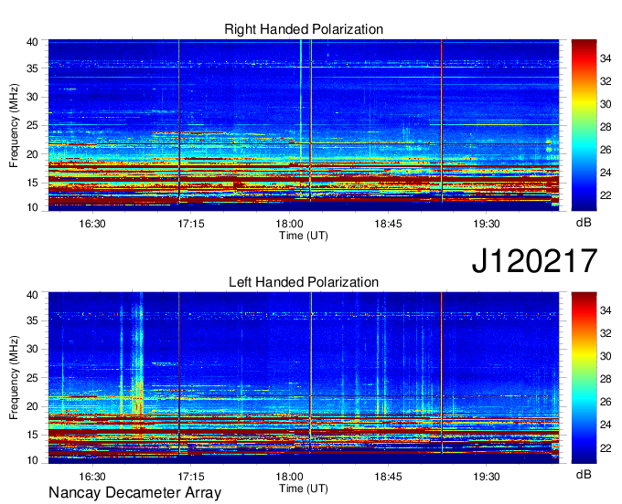Click 32 dB value on Left Handed color scale
Viewport: 622px width, 504px height.
click(x=606, y=333)
